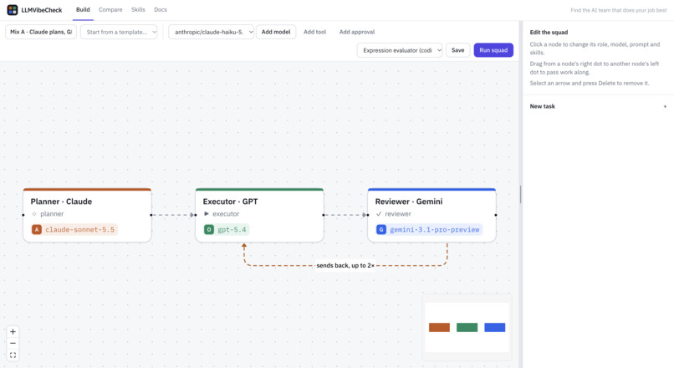Click the gemini-3.1-pro-preview model chip
The width and height of the screenshot is (674, 368).
coord(430,229)
